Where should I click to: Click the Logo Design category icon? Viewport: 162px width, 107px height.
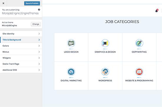pyautogui.click(x=71, y=43)
